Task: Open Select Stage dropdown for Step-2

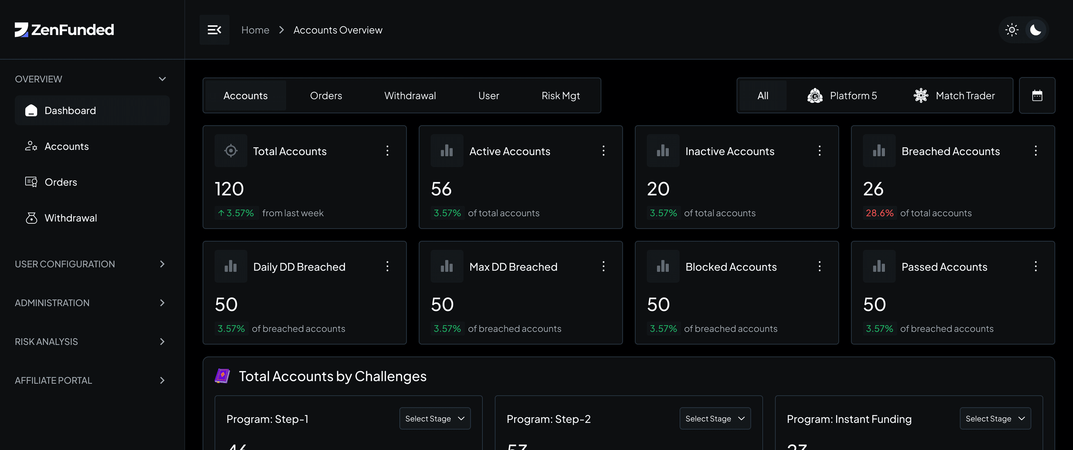Action: coord(715,418)
